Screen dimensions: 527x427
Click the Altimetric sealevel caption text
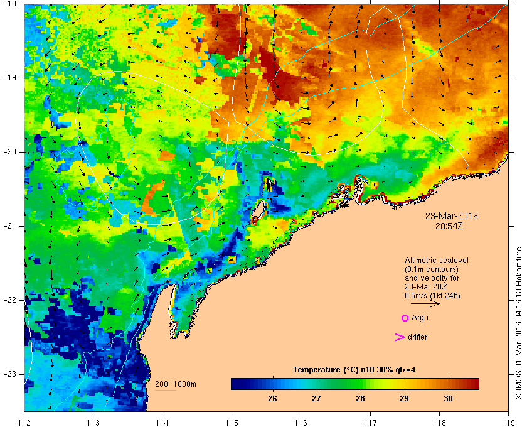click(436, 261)
